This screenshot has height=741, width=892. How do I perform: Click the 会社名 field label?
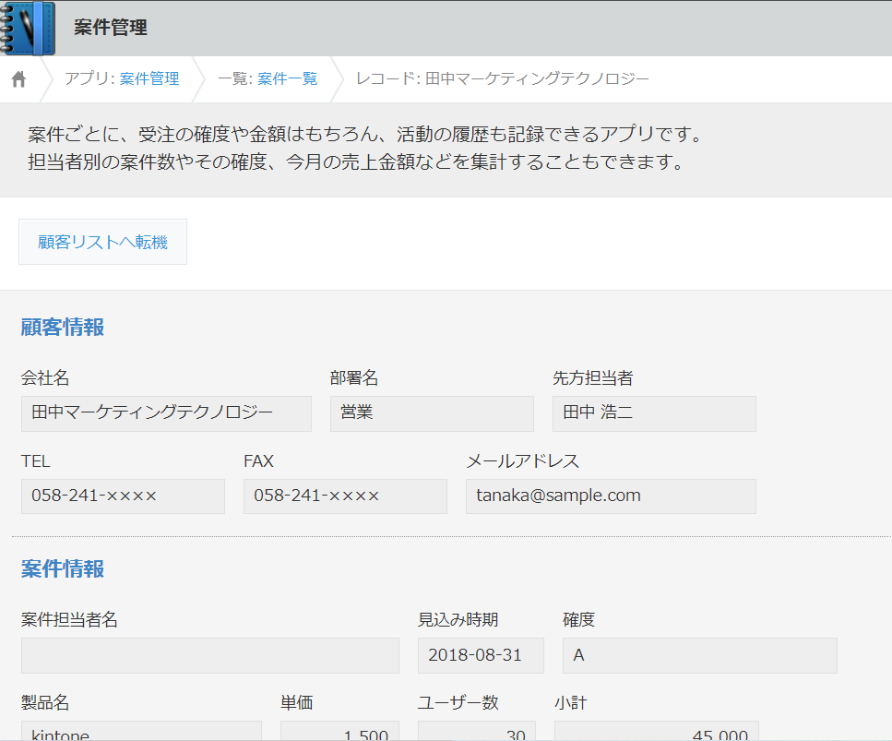(45, 378)
